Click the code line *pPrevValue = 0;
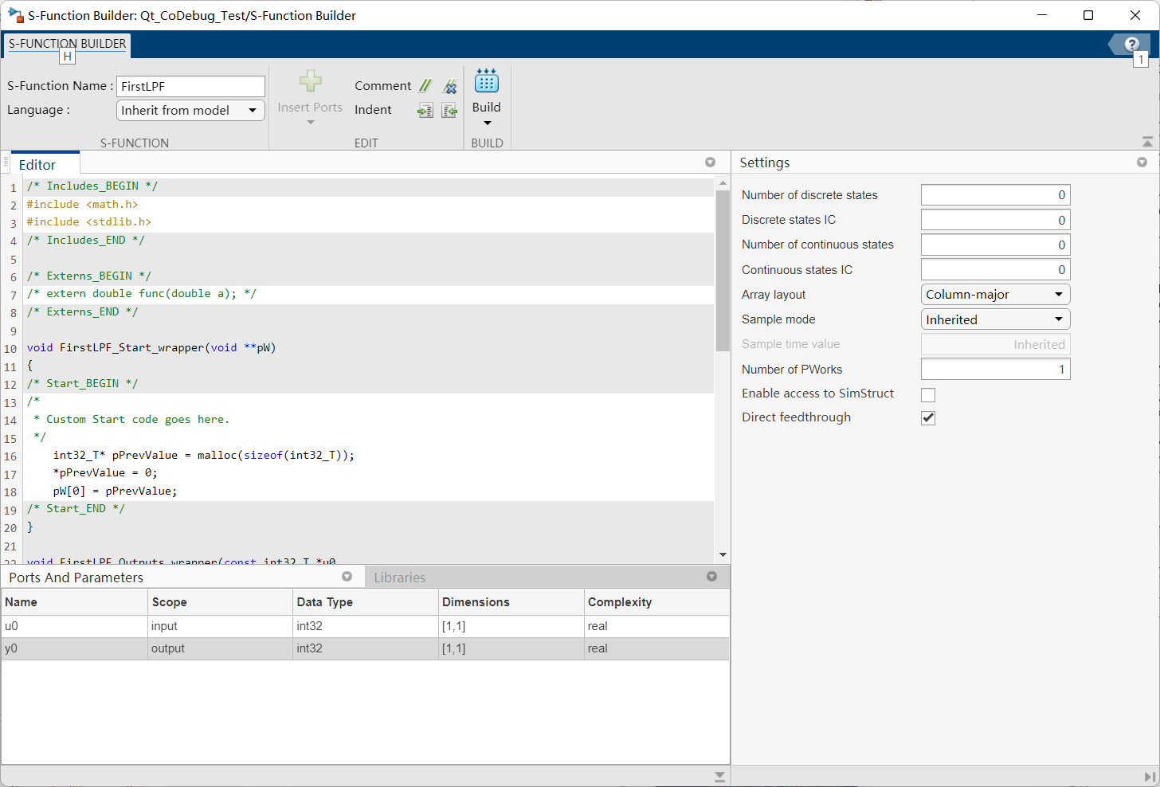1160x787 pixels. [105, 473]
